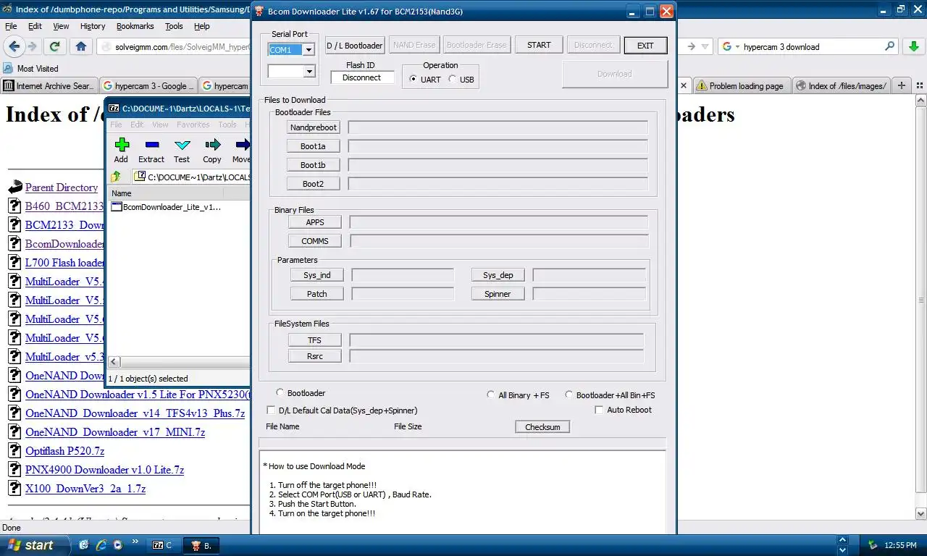Select Bootloader+All Bin+FS radio
The image size is (927, 556).
(569, 395)
